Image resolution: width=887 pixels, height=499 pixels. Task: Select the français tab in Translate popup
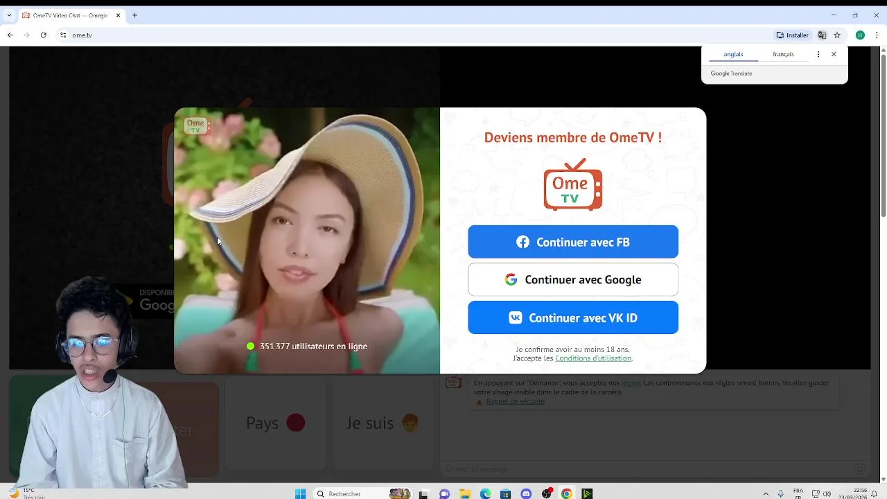[x=783, y=54]
